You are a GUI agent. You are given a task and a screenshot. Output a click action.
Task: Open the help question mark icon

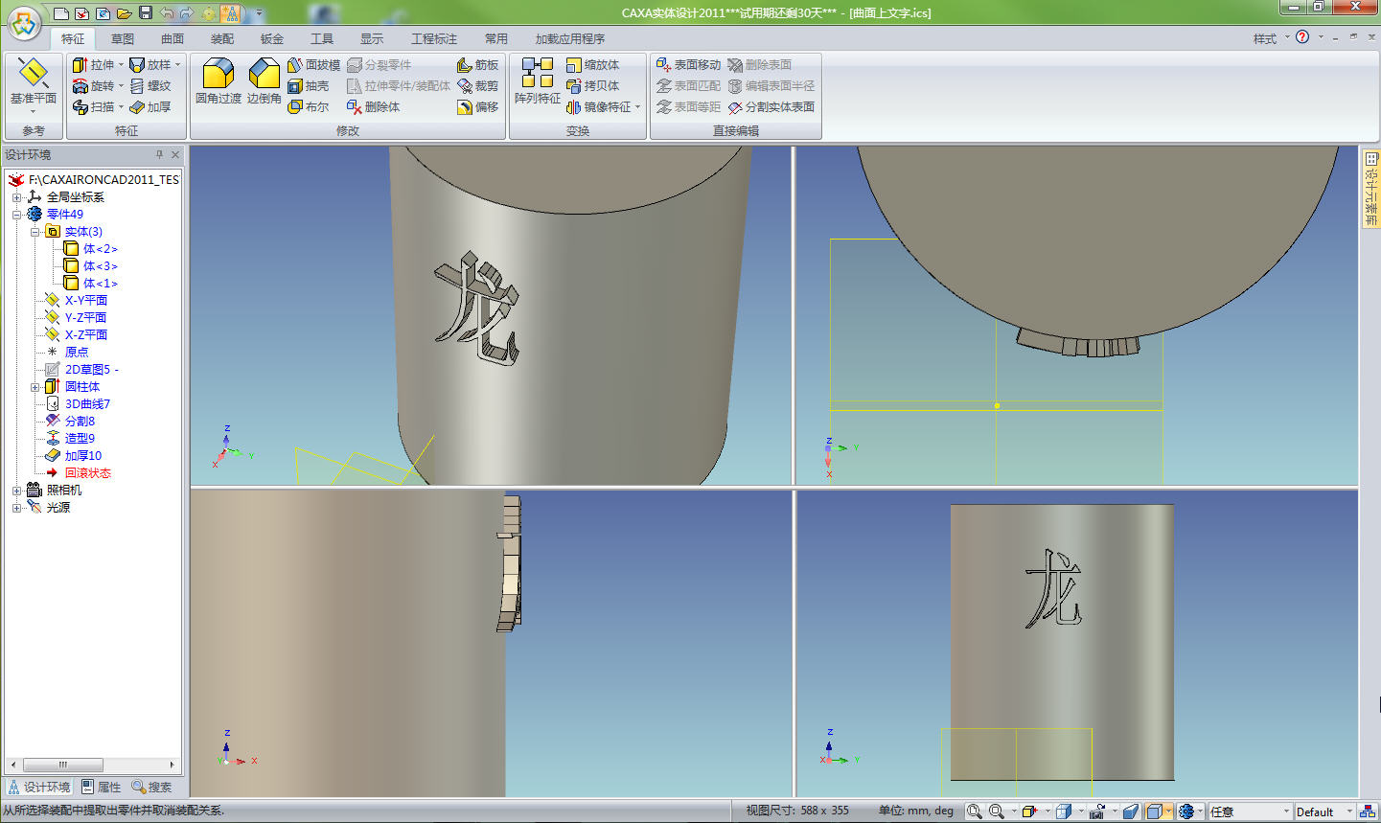(x=1302, y=37)
